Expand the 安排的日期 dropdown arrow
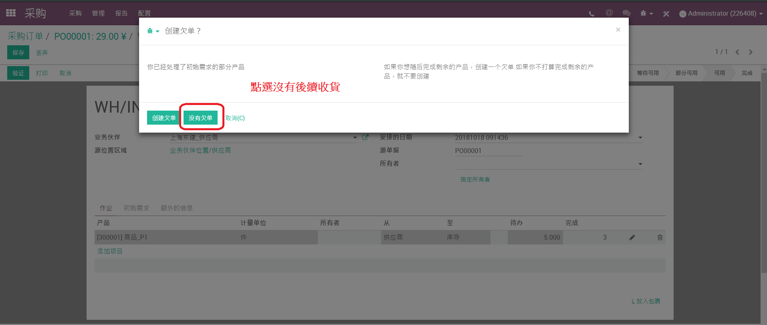Viewport: 767px width, 325px height. 640,137
